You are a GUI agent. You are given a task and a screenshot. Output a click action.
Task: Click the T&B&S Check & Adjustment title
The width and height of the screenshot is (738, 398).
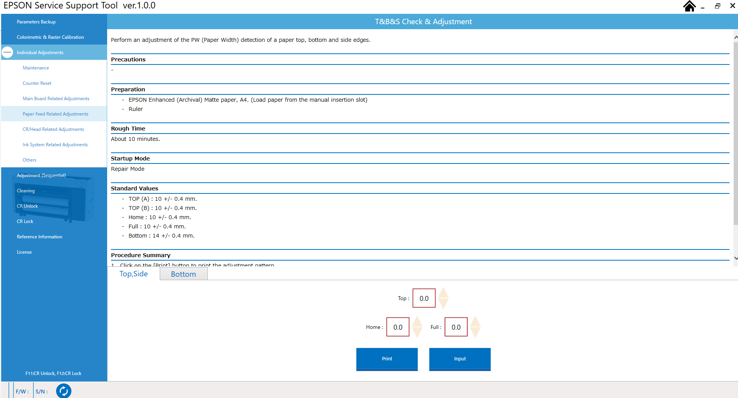(x=423, y=22)
